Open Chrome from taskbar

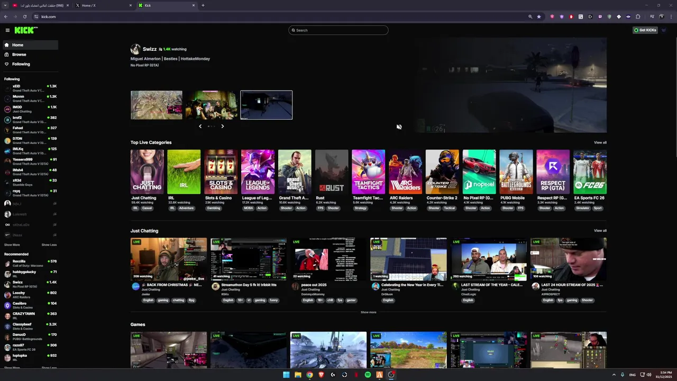tap(309, 375)
